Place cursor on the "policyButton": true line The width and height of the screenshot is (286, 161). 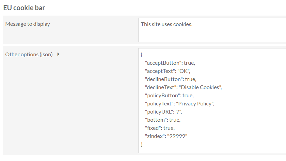point(169,96)
